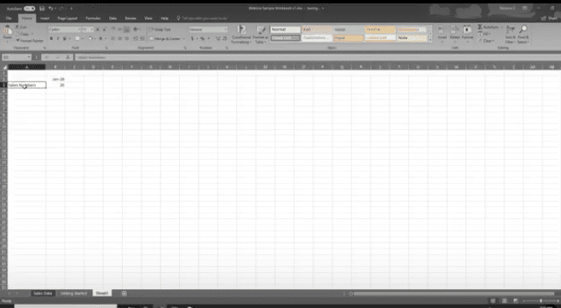This screenshot has width=561, height=308.
Task: Click Merge & Center
Action: (x=165, y=38)
